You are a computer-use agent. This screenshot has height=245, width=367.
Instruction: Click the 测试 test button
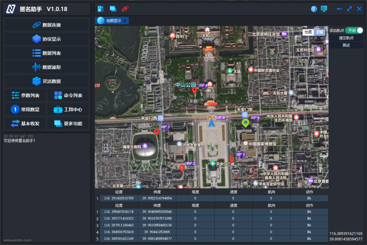click(x=346, y=45)
